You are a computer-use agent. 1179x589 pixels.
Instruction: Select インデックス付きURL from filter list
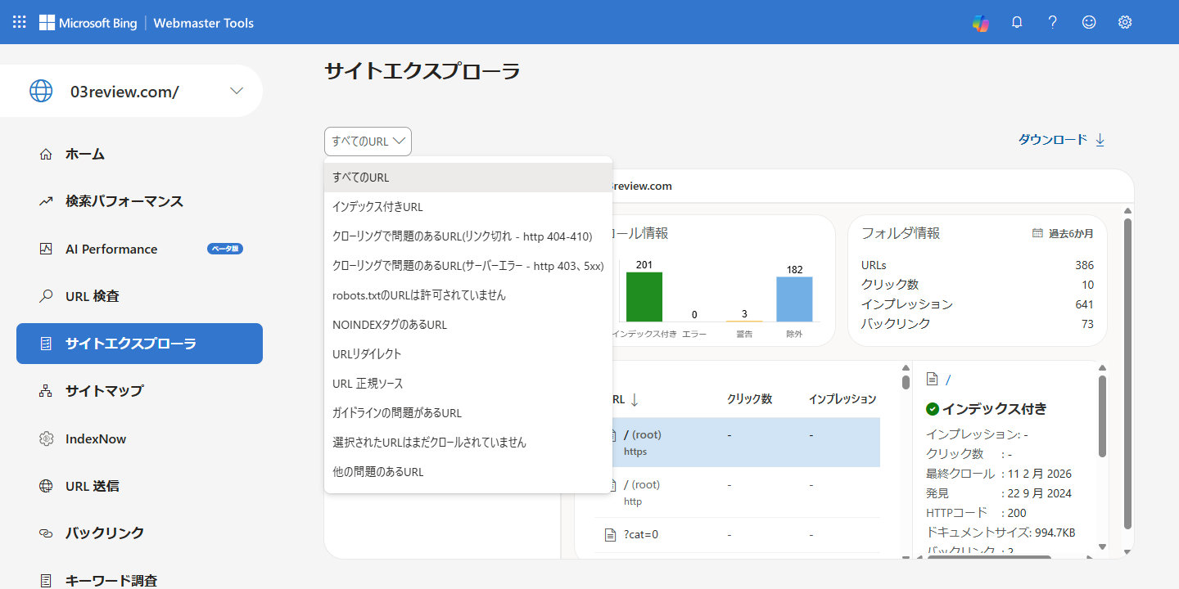[377, 207]
